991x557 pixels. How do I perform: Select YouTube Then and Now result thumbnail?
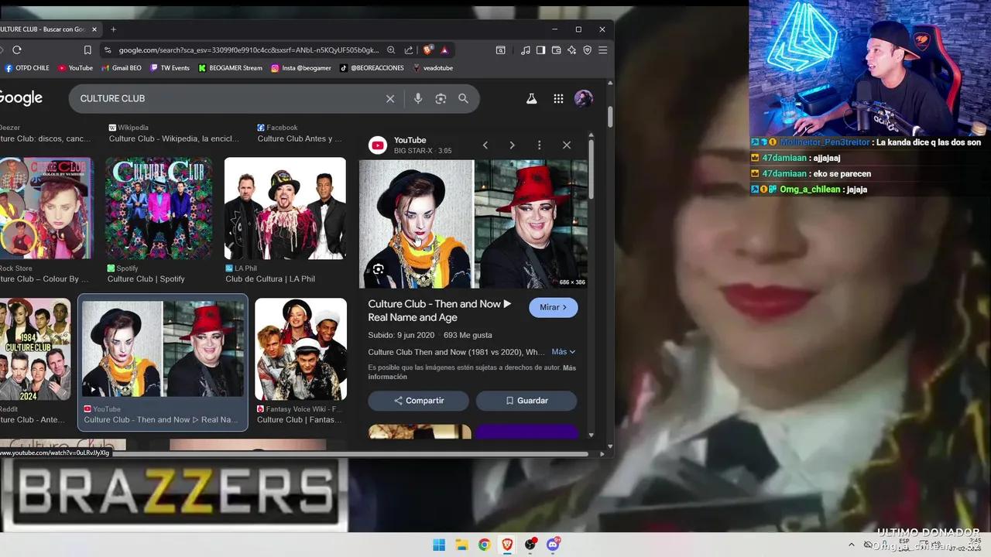coord(163,348)
